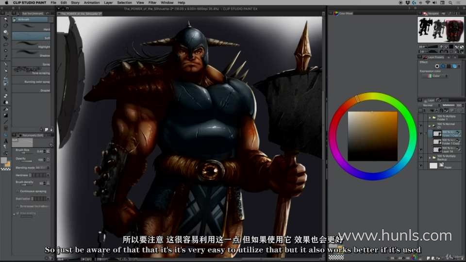Open the Layer menu
Viewport: 466px width, 262px height.
coord(108,3)
